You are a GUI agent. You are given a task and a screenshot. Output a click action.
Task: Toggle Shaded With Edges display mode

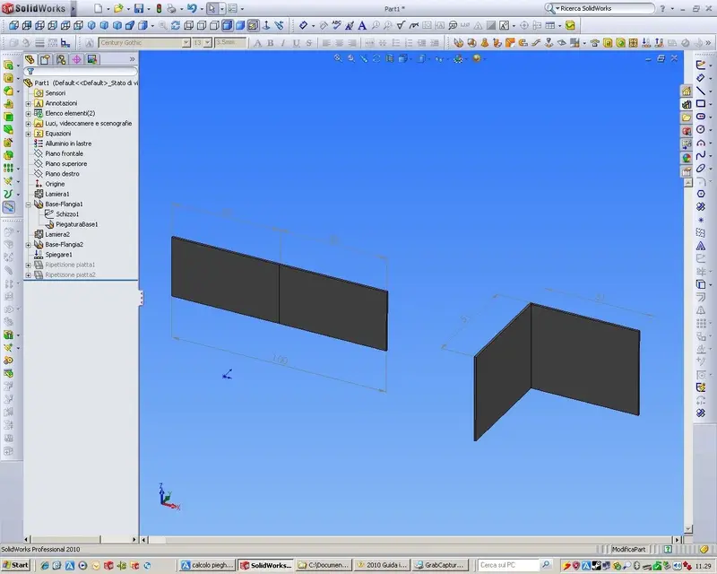point(228,26)
